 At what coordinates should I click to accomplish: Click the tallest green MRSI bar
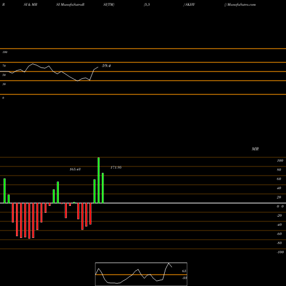(x=98, y=180)
